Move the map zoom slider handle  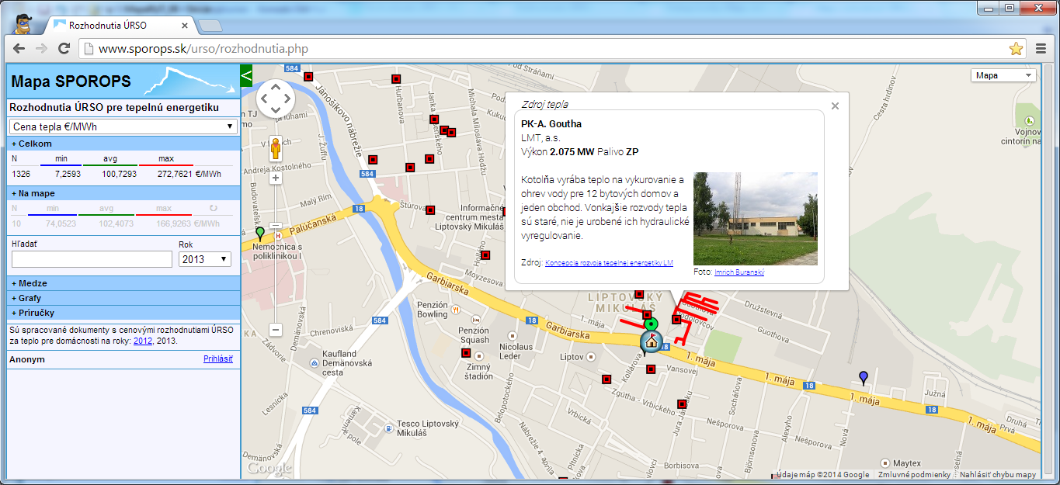(275, 226)
